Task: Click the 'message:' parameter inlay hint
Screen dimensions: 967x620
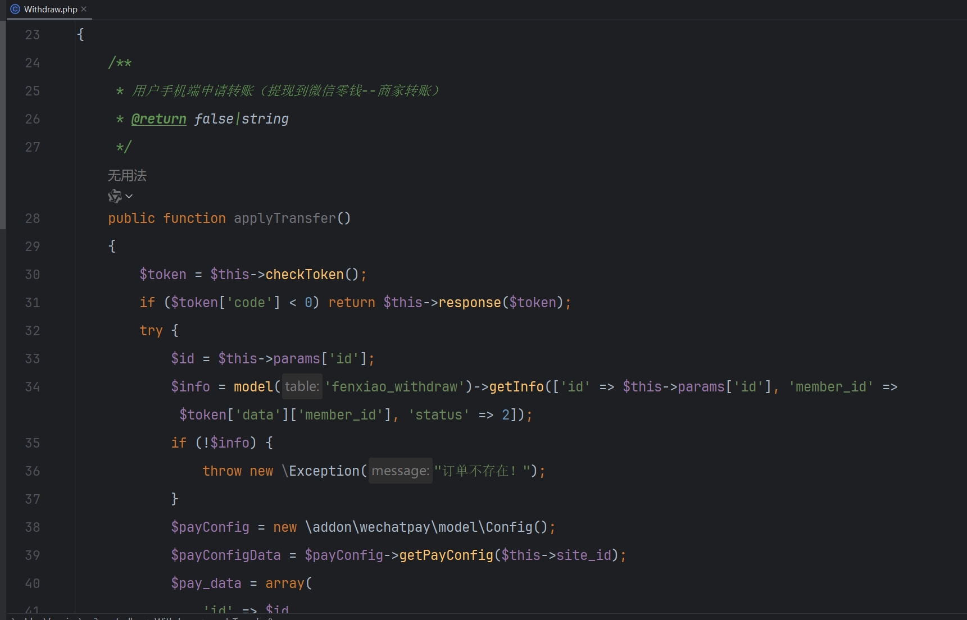Action: (x=400, y=471)
